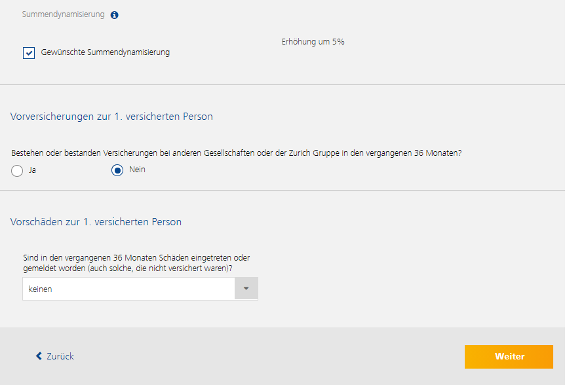
Task: Click the Vorschäden zur 1. versicherten Person heading
Action: point(96,222)
